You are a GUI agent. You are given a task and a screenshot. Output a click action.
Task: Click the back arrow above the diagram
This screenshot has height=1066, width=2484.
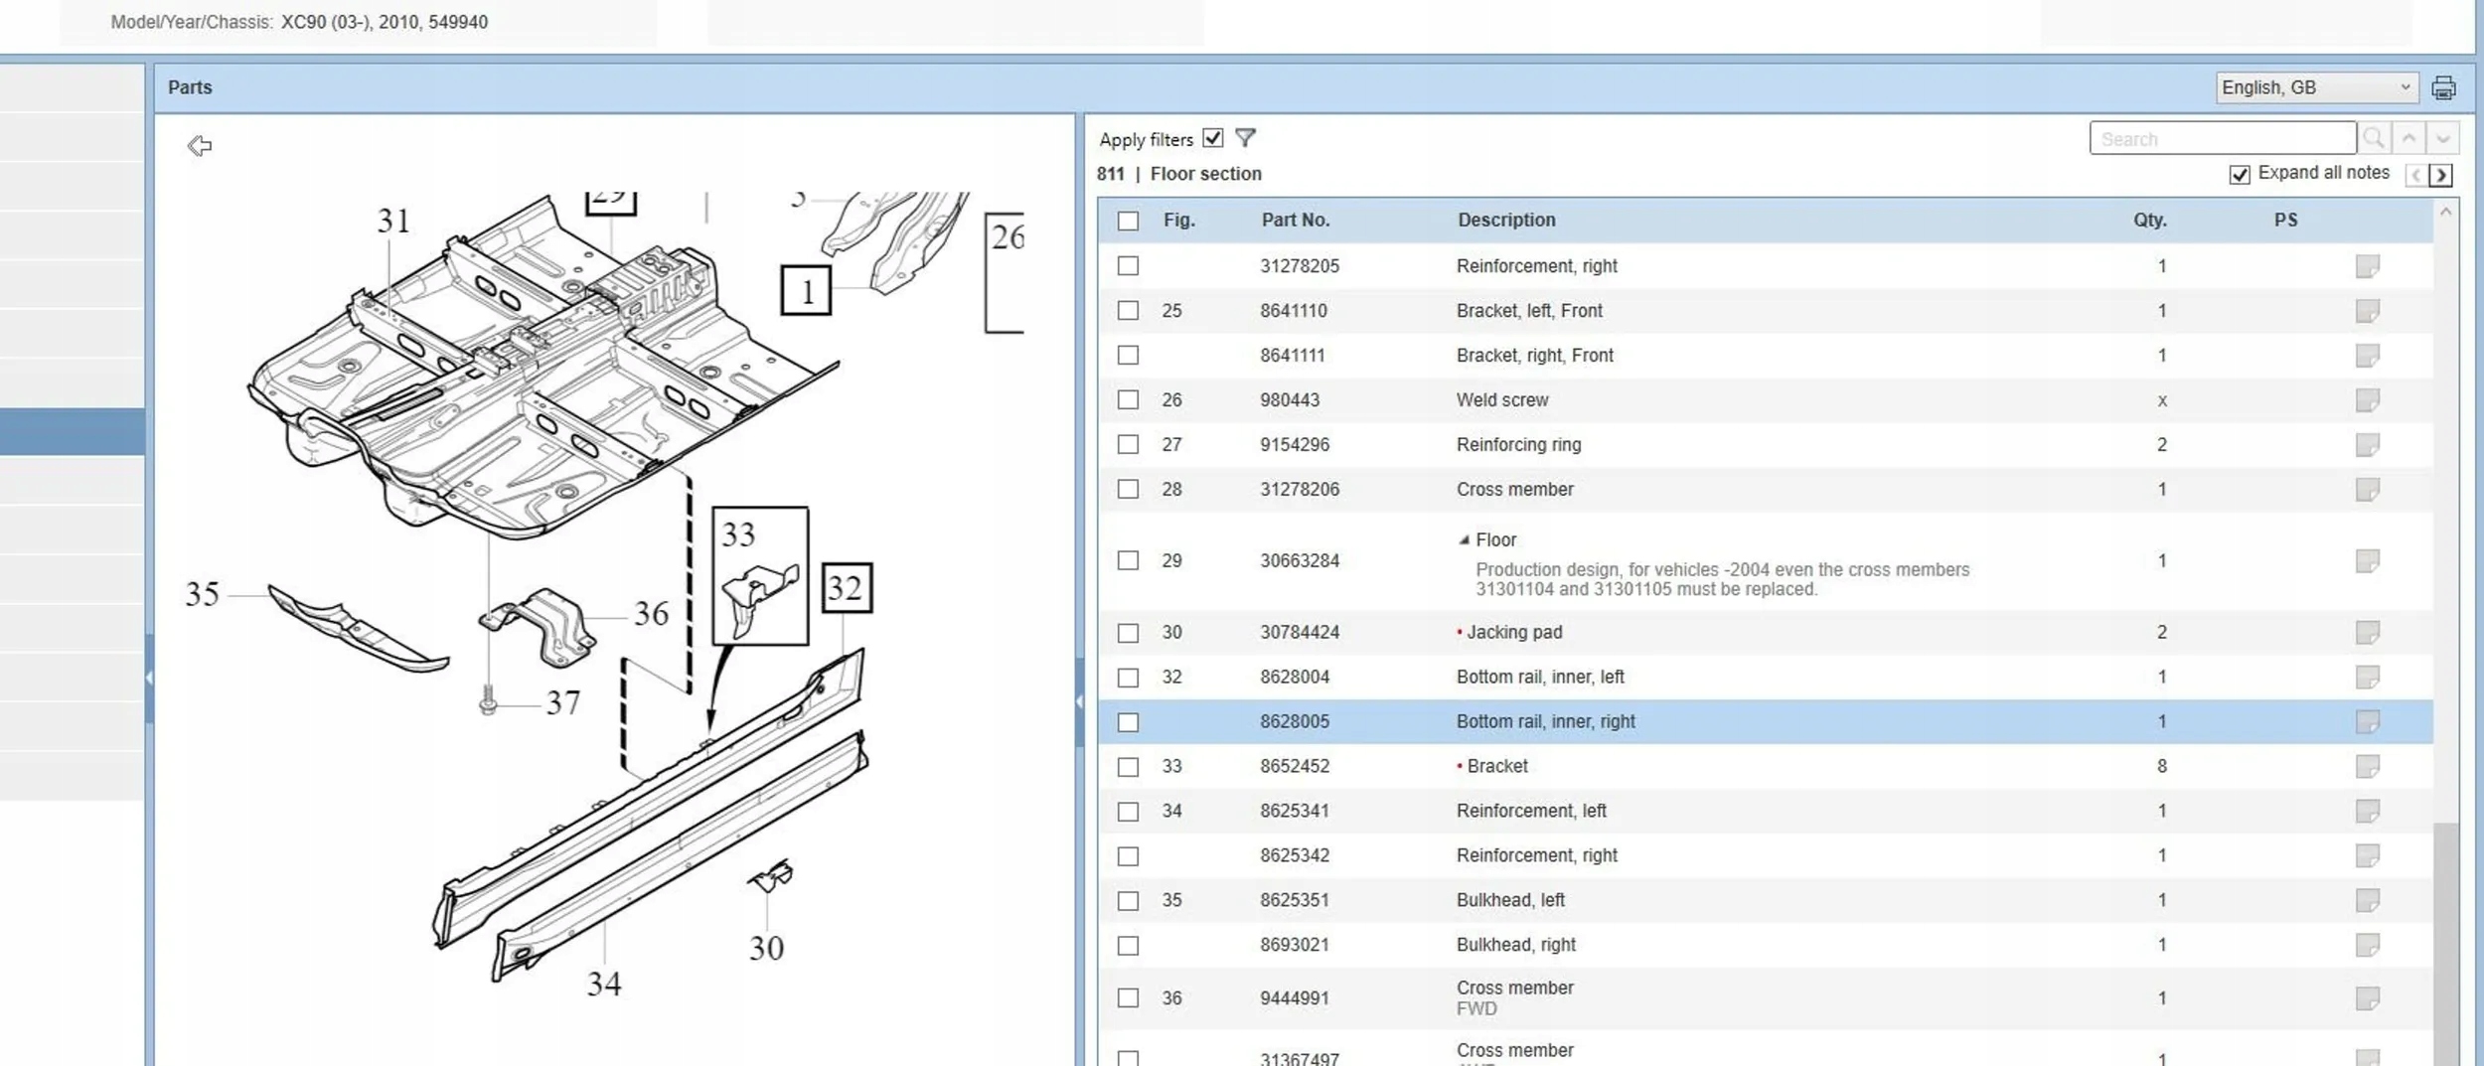point(200,146)
